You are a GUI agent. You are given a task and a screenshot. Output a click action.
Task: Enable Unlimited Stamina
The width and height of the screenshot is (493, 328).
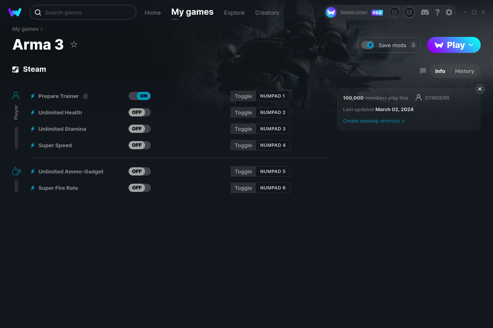[x=140, y=128]
